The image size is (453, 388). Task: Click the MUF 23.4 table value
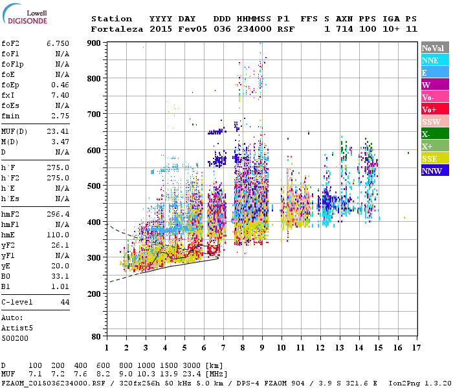[192, 374]
